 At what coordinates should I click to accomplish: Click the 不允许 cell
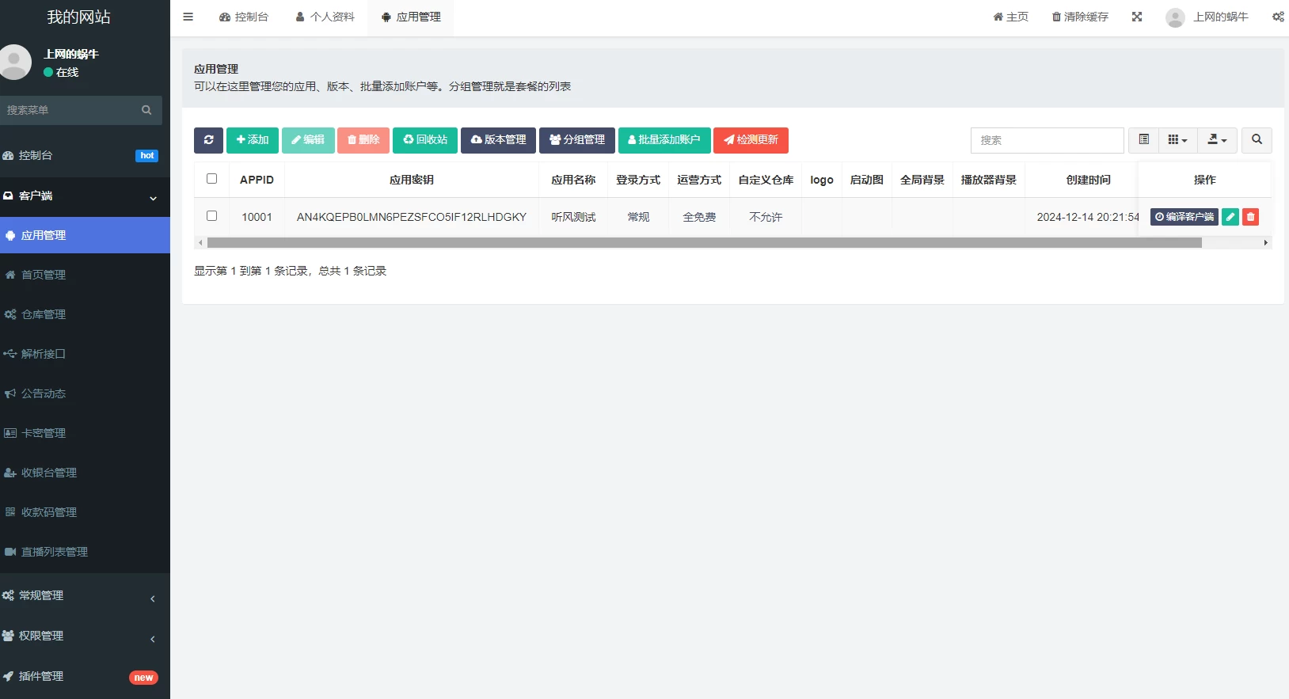tap(766, 217)
